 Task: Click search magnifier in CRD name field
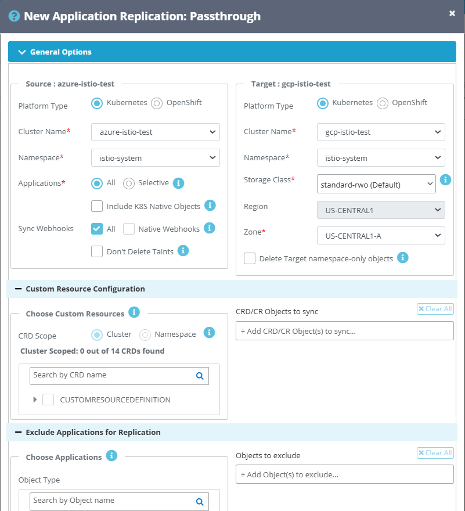(200, 376)
